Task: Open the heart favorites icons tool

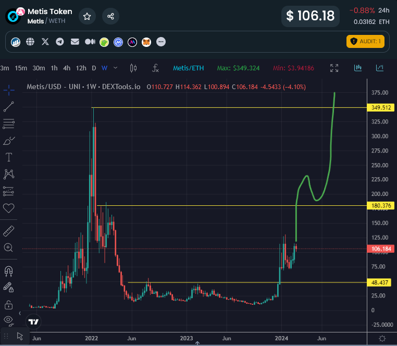Action: pos(9,208)
